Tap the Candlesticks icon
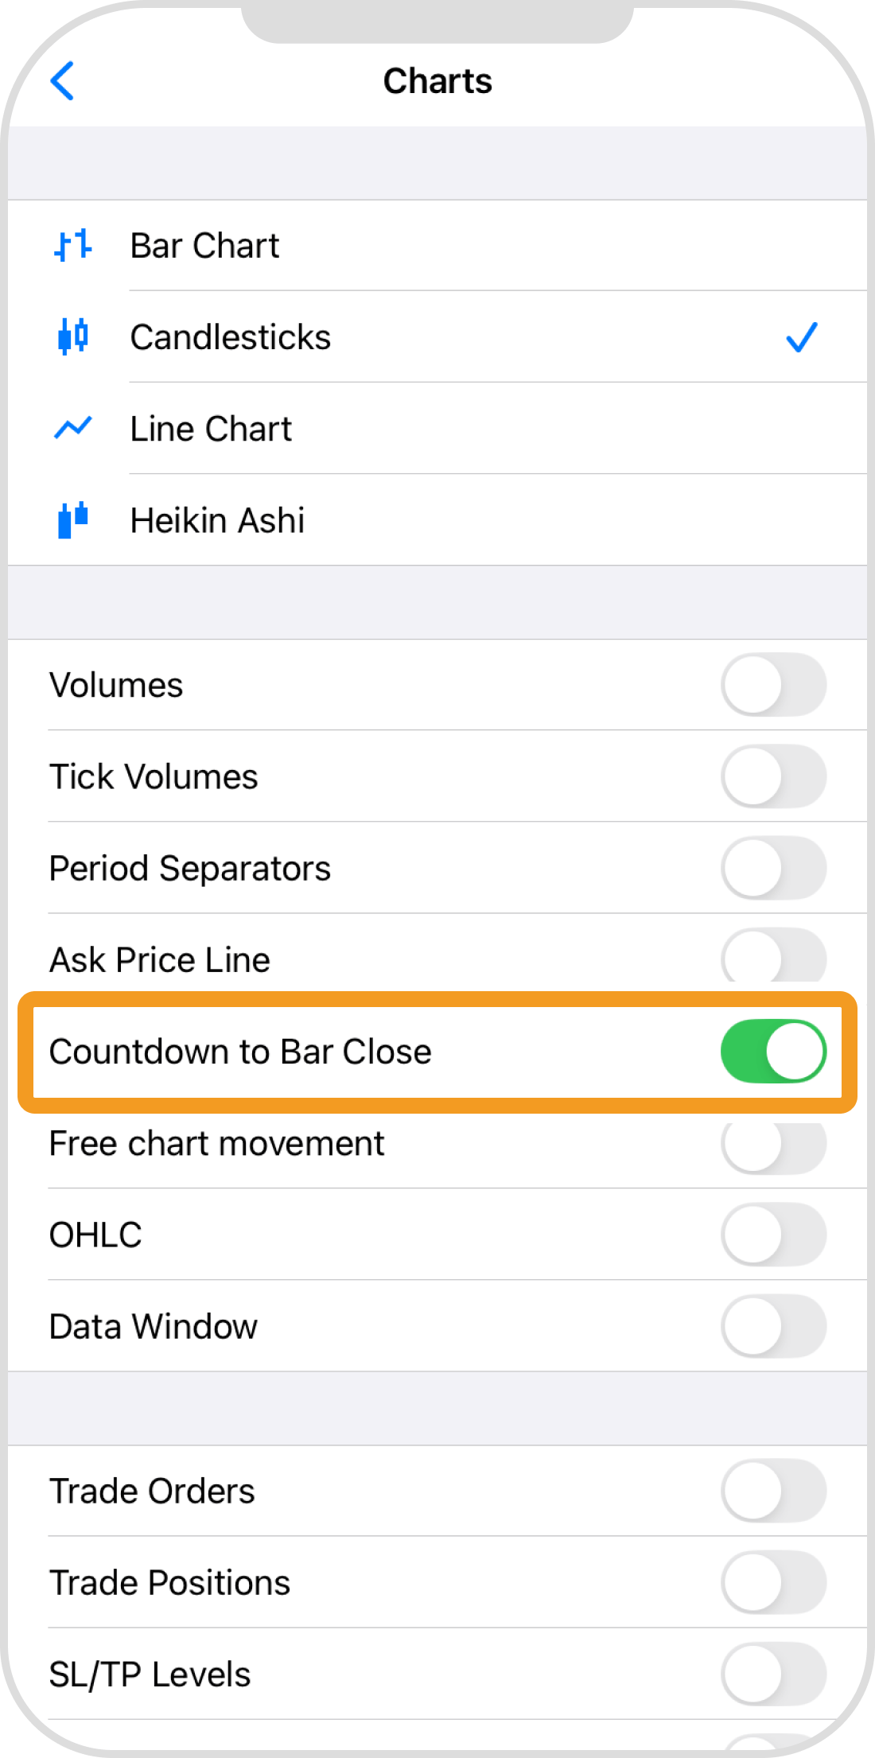This screenshot has width=875, height=1758. (x=72, y=336)
